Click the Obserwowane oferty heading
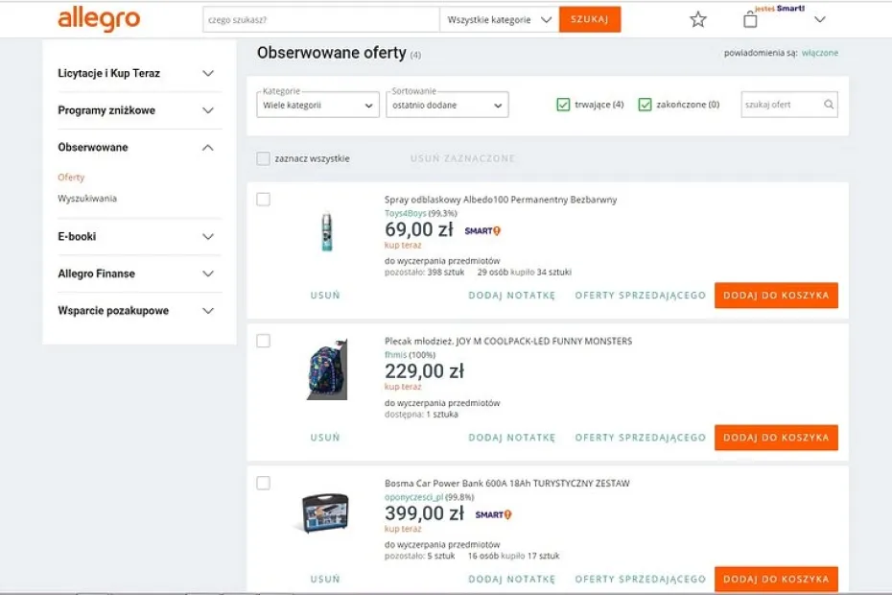 click(332, 53)
